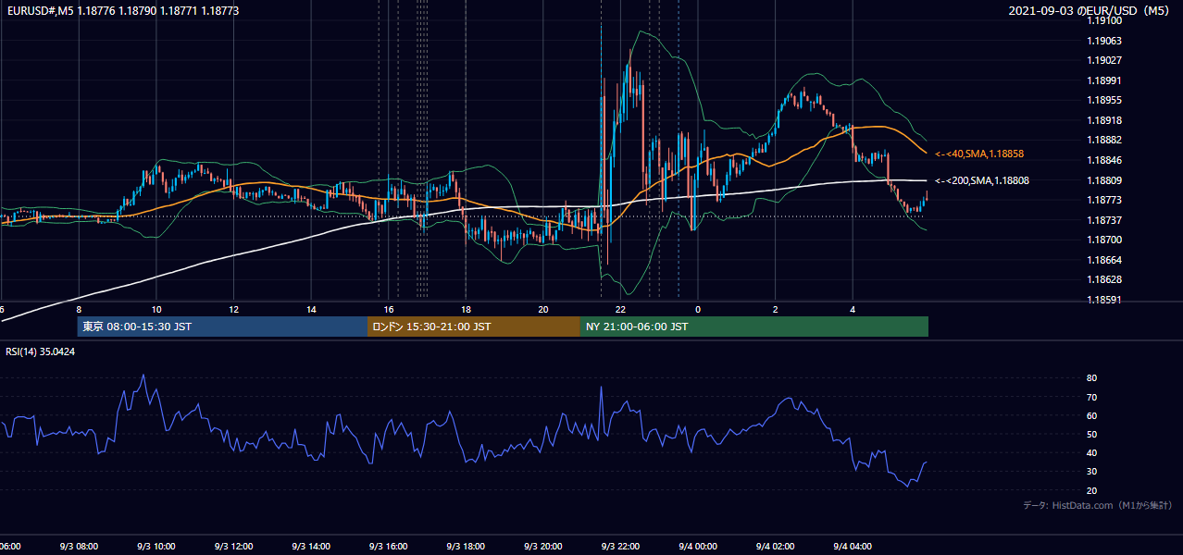Click RSI scale value 40
The height and width of the screenshot is (555, 1183).
tap(1091, 452)
